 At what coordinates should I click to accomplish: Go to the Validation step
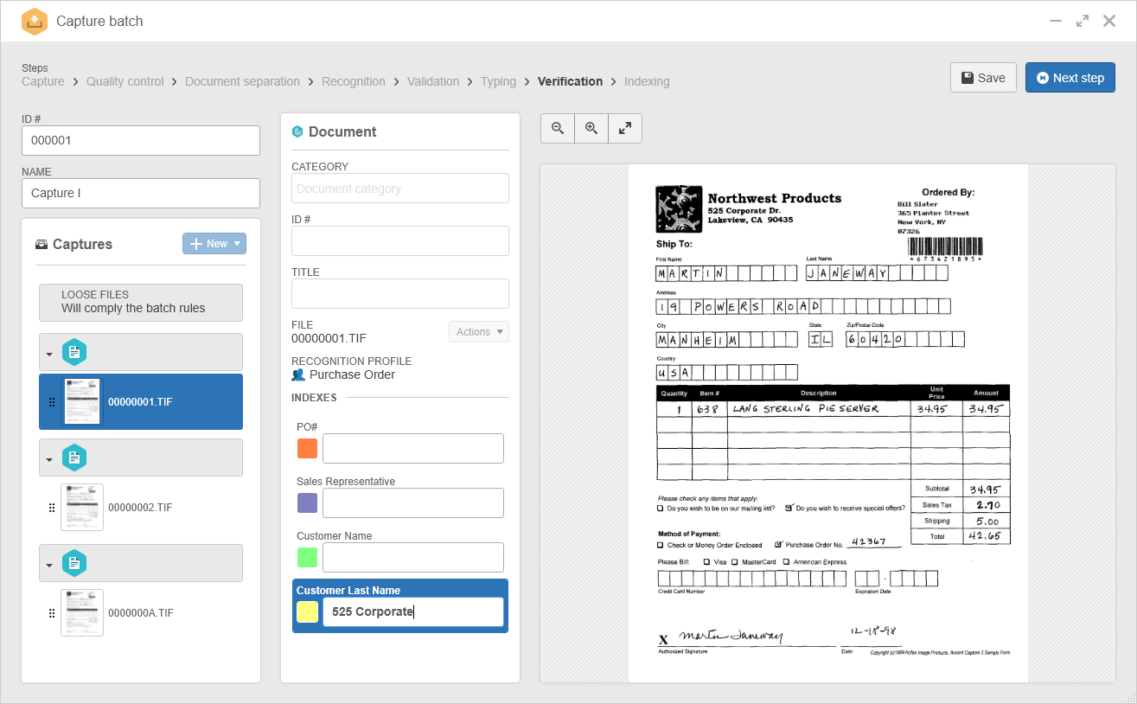click(x=433, y=81)
